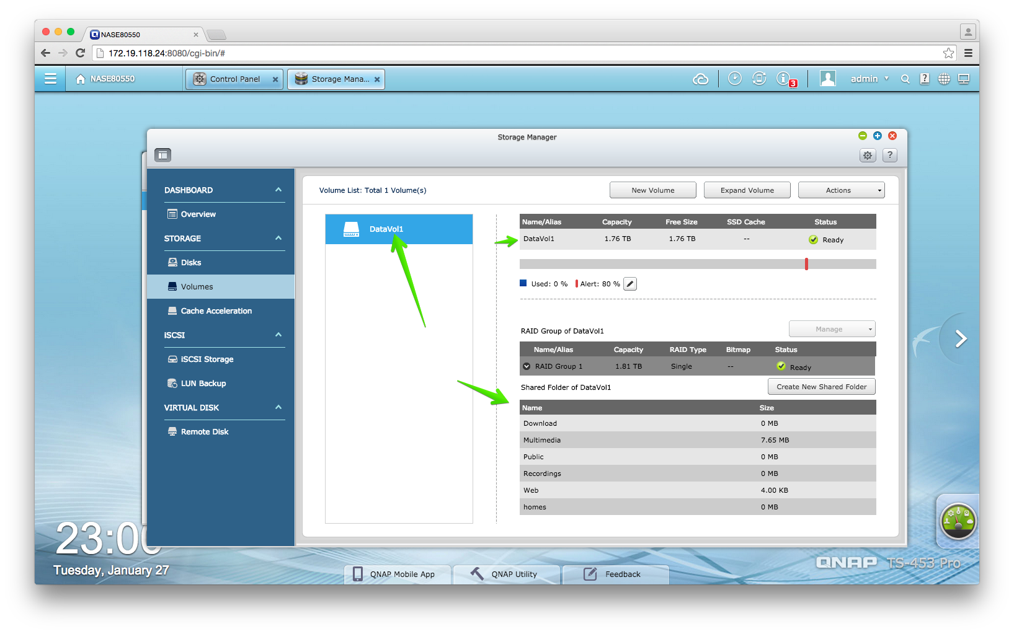Select the homes shared folder row

click(698, 507)
